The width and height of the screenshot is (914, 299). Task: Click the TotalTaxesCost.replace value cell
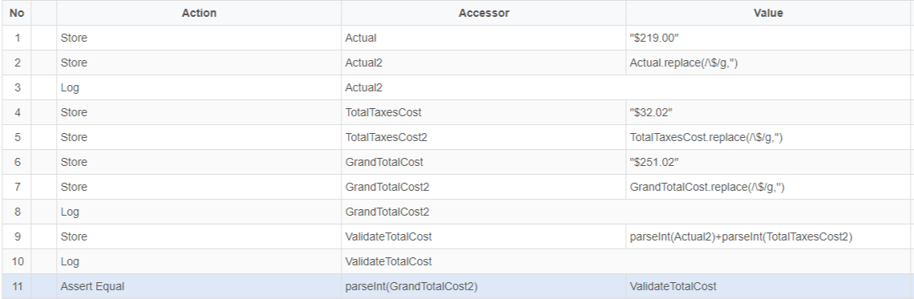pos(770,138)
